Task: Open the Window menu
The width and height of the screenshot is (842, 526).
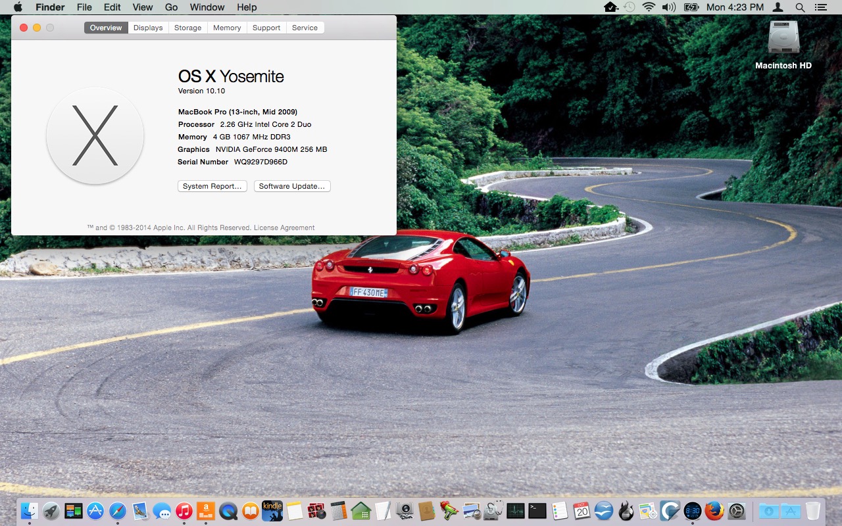Action: pyautogui.click(x=207, y=7)
